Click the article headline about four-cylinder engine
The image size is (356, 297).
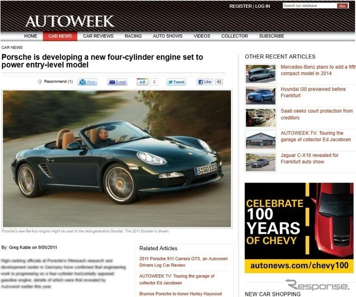pyautogui.click(x=102, y=61)
